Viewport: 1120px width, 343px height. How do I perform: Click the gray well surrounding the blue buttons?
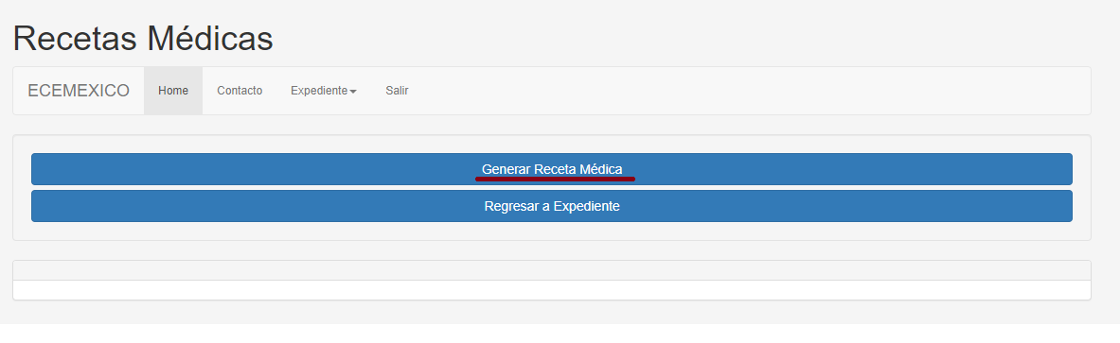tap(551, 232)
